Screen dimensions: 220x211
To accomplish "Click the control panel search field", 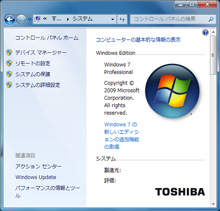I will point(173,19).
